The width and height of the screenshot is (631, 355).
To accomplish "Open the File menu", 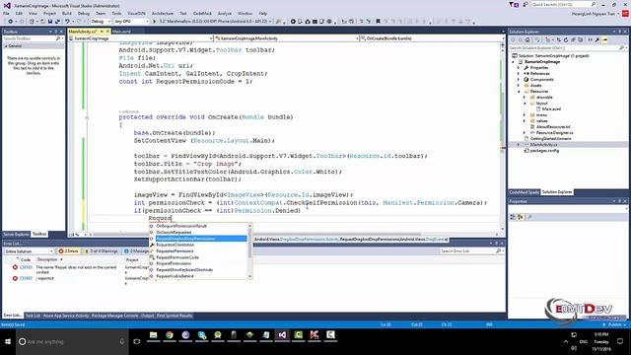I will click(6, 13).
